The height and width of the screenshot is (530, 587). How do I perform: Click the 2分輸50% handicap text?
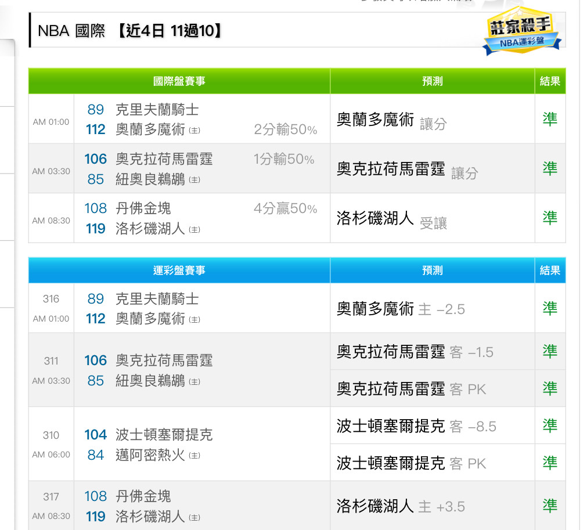click(285, 129)
